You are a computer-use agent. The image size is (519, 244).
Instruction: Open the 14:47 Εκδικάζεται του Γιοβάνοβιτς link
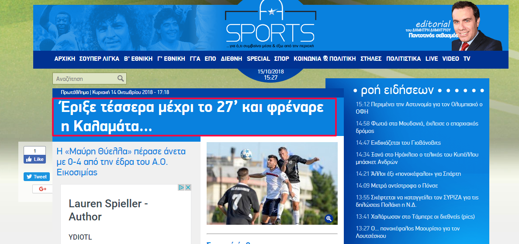(398, 143)
